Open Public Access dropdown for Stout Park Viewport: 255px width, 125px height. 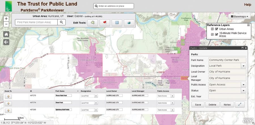173,103
